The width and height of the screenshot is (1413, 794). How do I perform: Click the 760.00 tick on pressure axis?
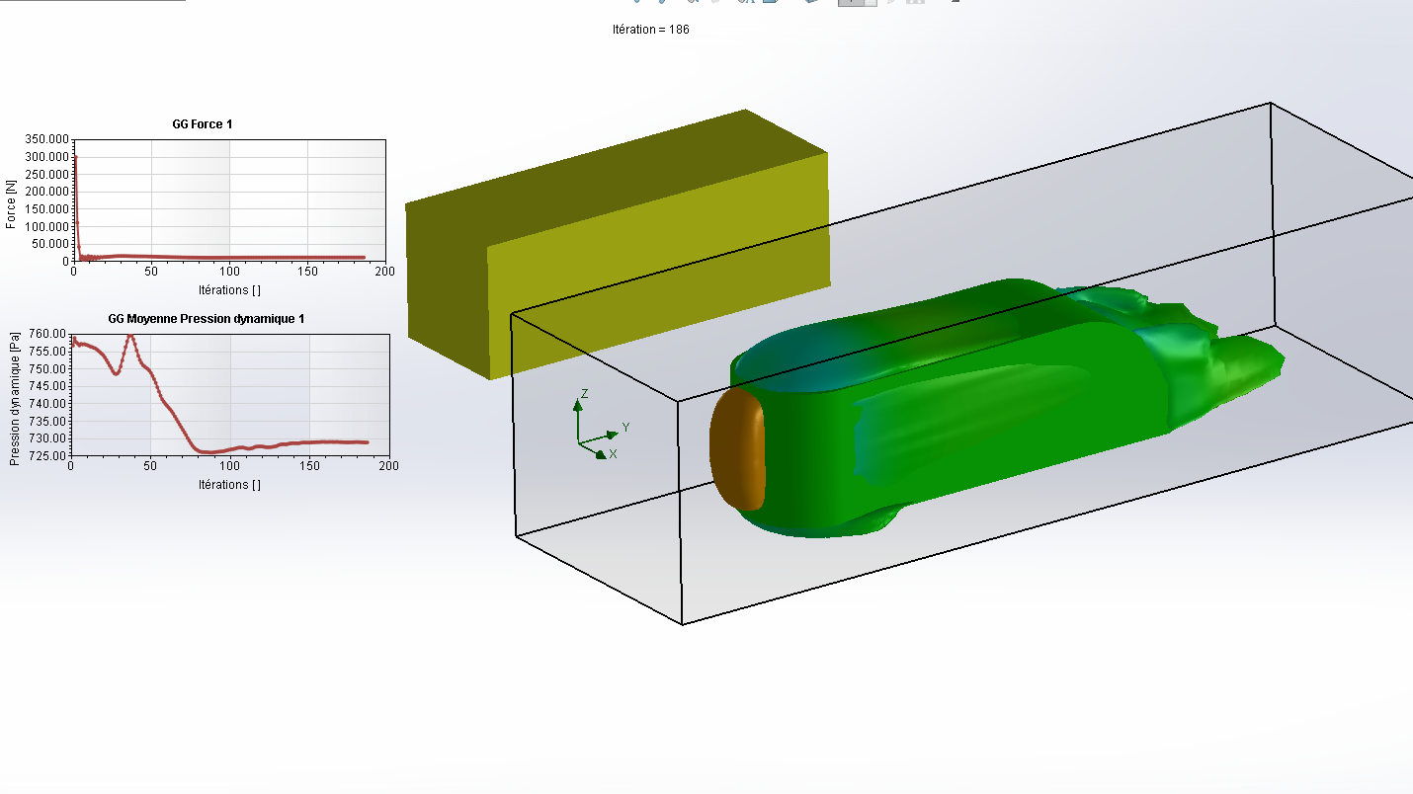48,334
